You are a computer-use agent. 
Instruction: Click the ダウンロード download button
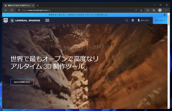coord(160,20)
